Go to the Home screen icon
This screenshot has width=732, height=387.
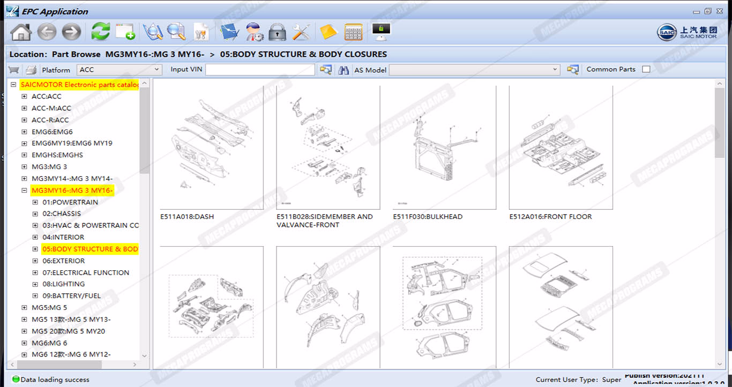21,32
